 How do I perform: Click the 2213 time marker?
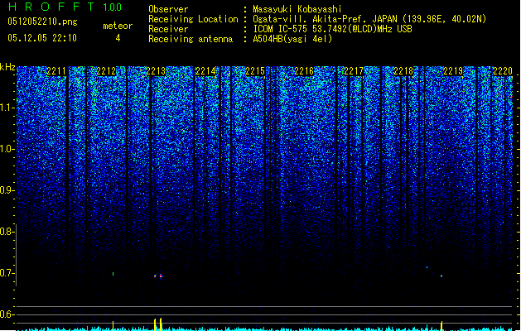pyautogui.click(x=156, y=71)
